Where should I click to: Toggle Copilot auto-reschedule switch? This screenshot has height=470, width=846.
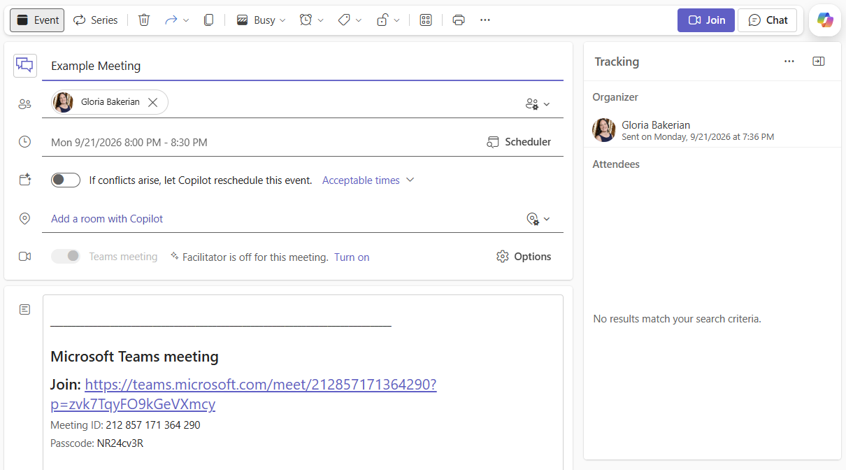(66, 180)
